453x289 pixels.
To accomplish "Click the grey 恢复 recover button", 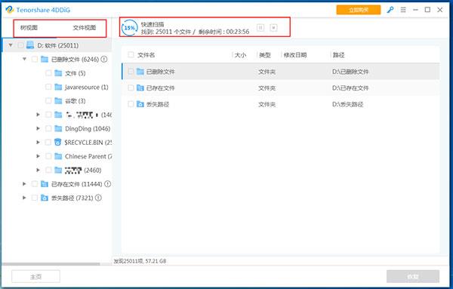I will click(413, 277).
